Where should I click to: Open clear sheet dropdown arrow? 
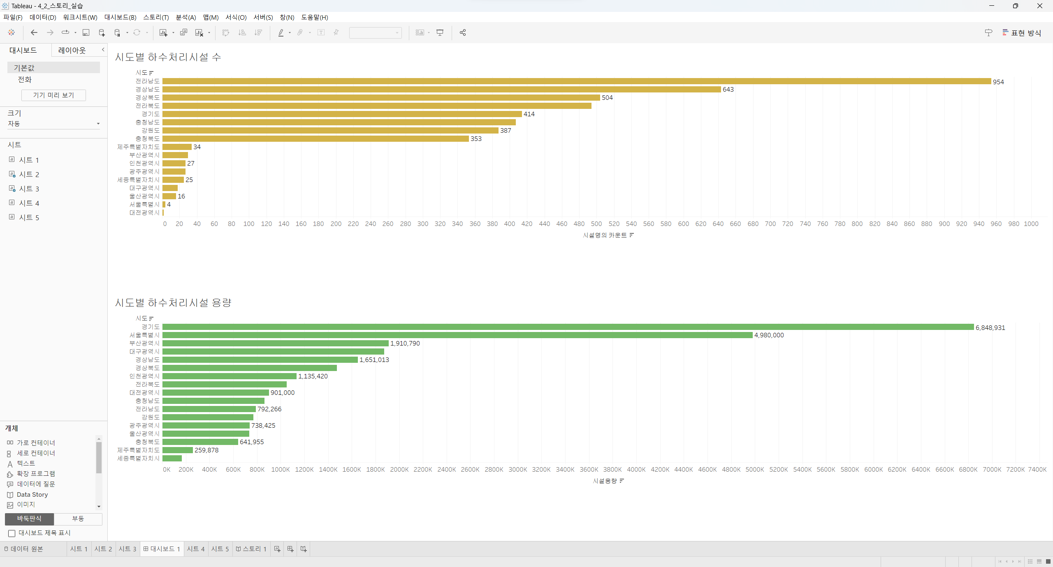pos(209,32)
